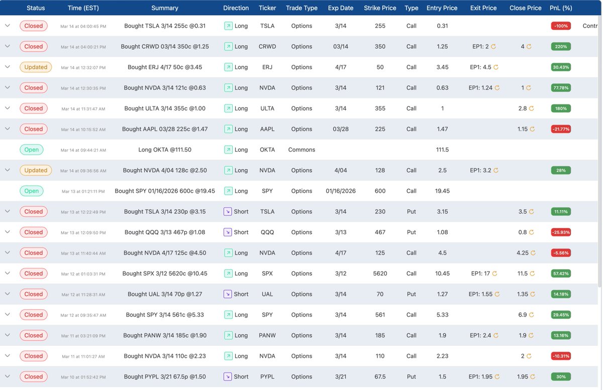Expand the PYPL 3/21 67.5p row chevron
Viewport: 603px width, 390px height.
point(8,376)
